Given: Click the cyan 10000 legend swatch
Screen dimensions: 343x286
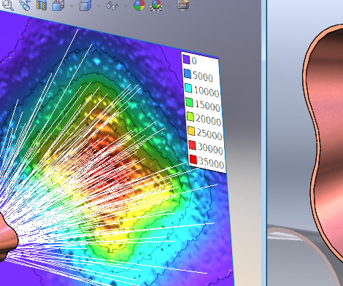Looking at the screenshot, I should coord(188,88).
